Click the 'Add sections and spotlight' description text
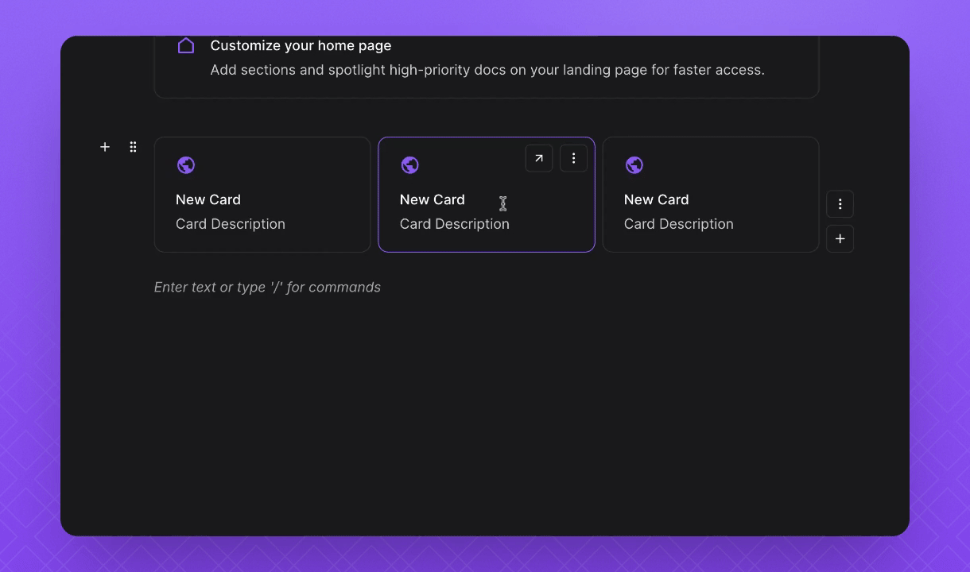The width and height of the screenshot is (970, 572). 487,70
